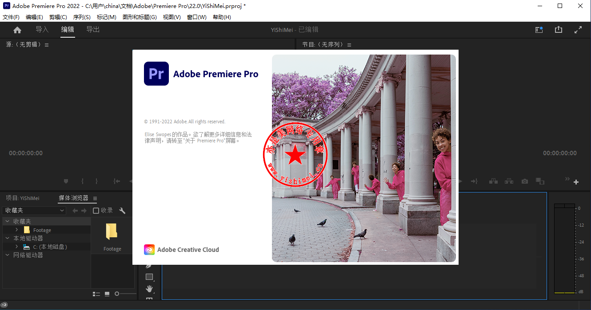Open the Program panel menu icon
Viewport: 591px width, 310px height.
[x=349, y=45]
